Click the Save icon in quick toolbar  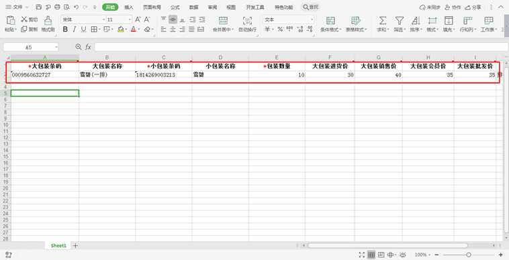coord(39,7)
